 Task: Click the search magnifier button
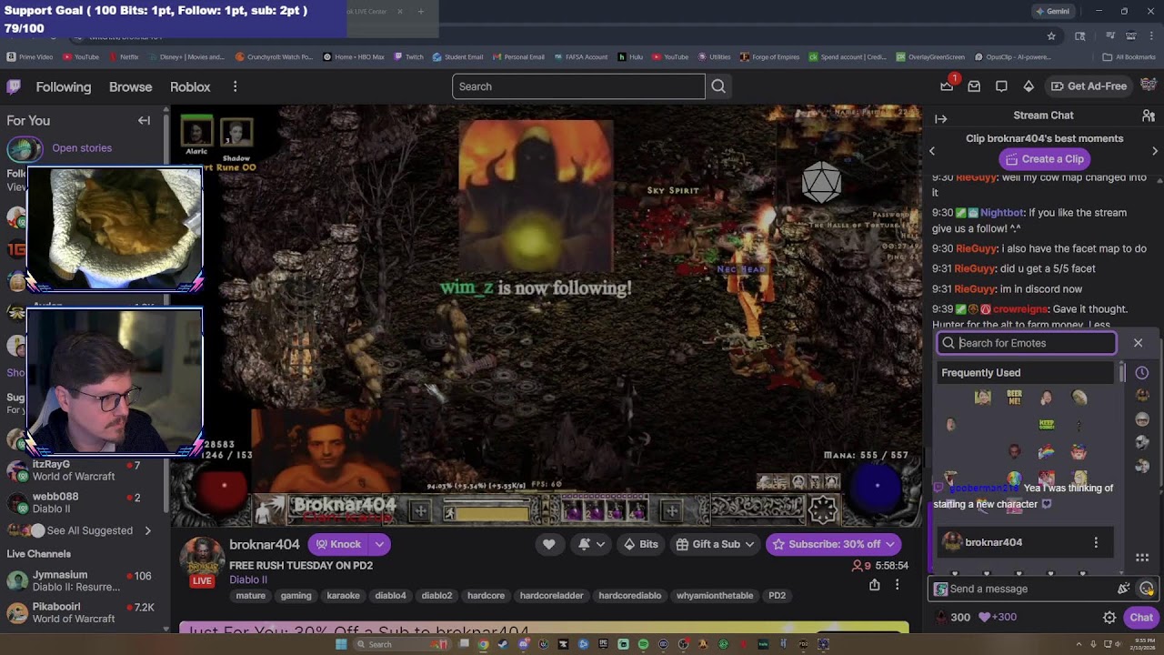click(x=718, y=86)
